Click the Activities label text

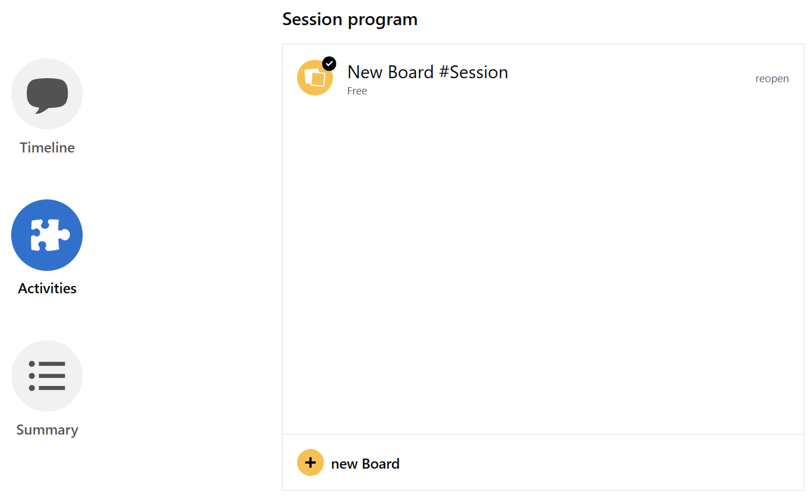pyautogui.click(x=47, y=288)
